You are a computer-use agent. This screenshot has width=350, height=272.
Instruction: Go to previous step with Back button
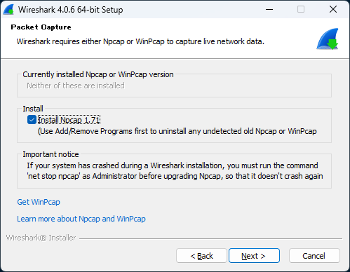point(201,256)
